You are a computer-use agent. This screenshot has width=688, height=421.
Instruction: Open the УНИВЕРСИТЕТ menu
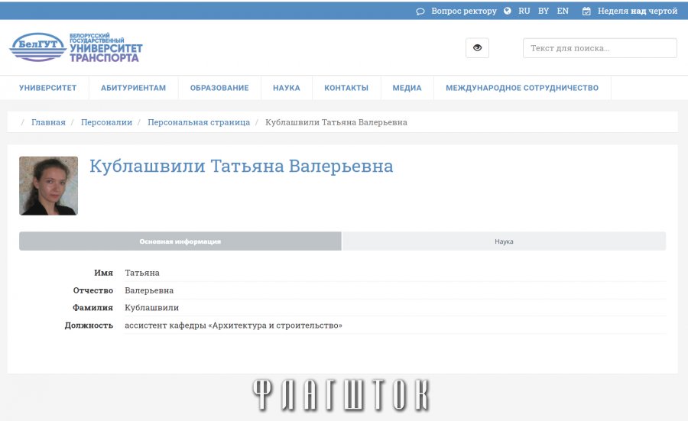48,88
